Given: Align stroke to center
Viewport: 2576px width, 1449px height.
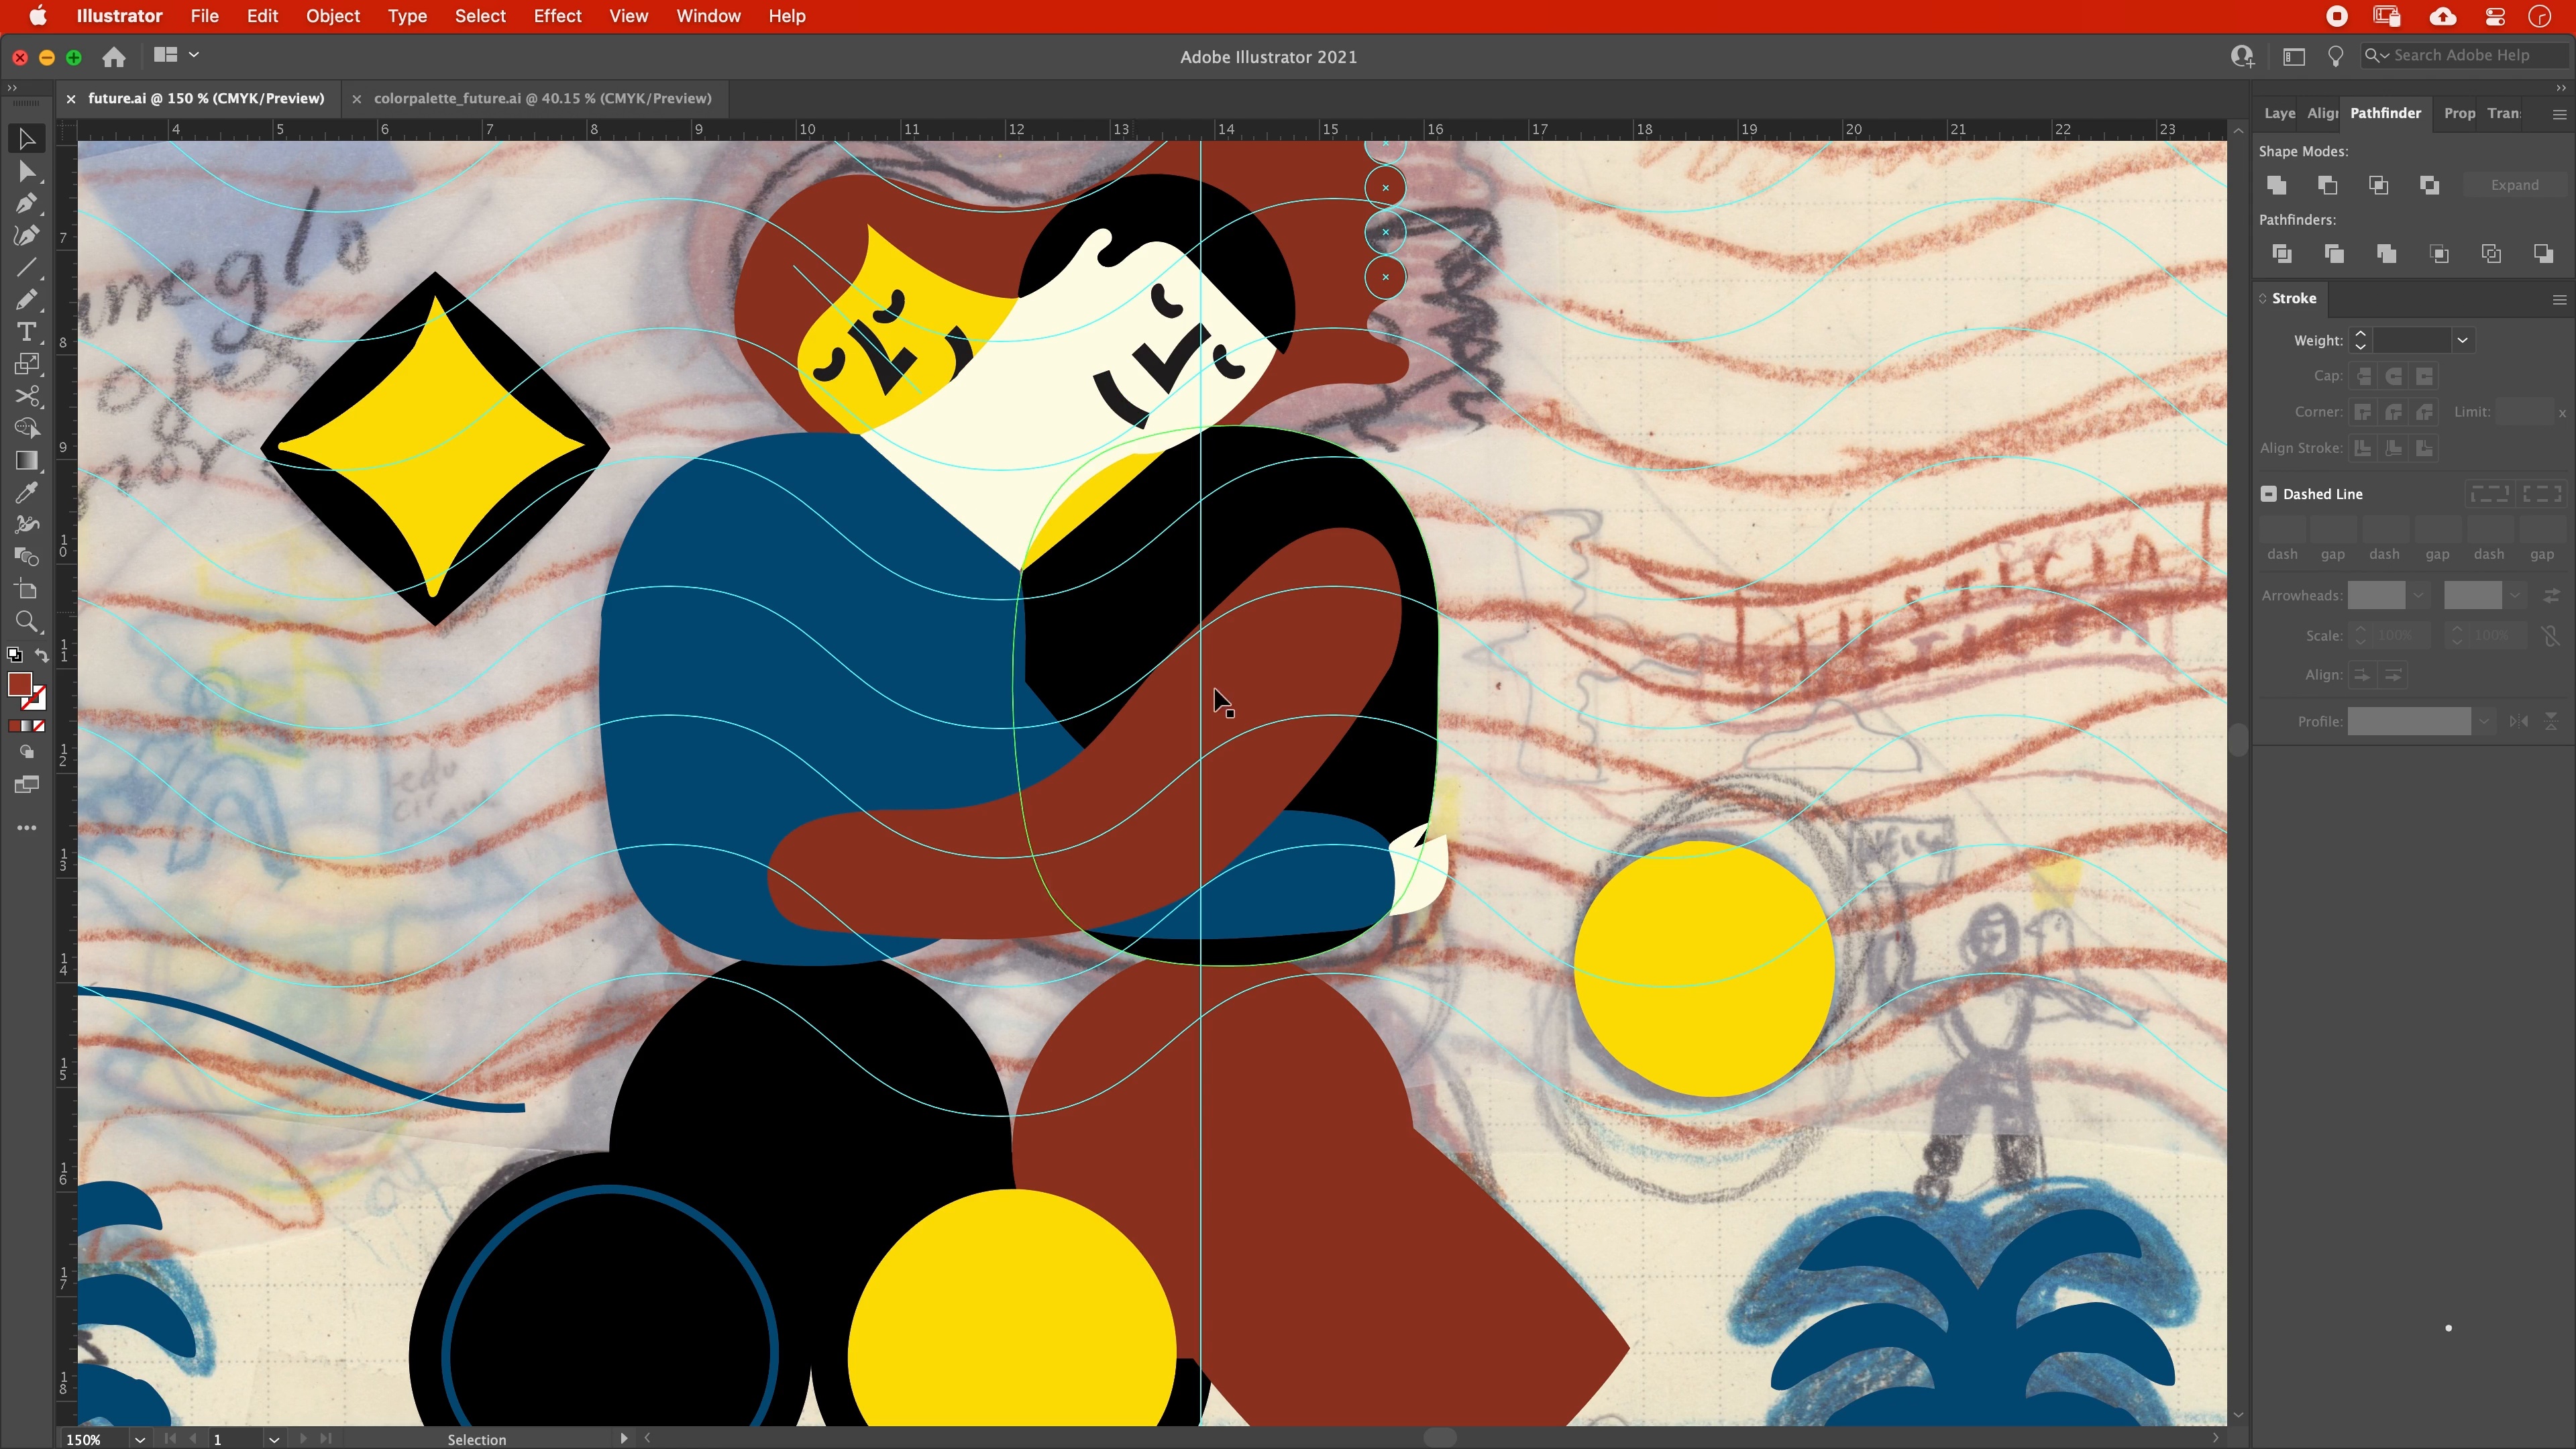Looking at the screenshot, I should pyautogui.click(x=2364, y=448).
